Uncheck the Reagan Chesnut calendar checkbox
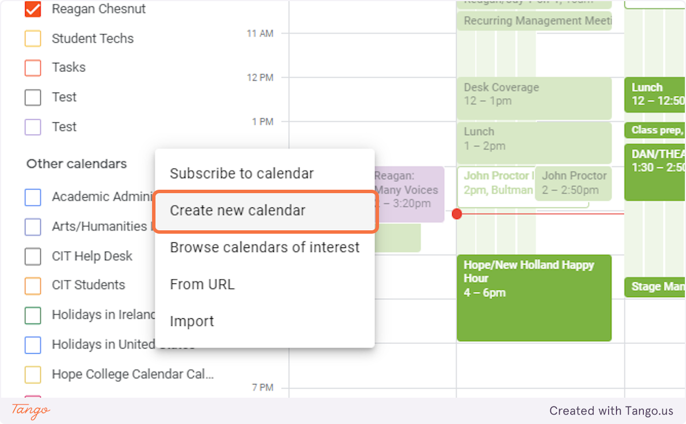Image resolution: width=686 pixels, height=424 pixels. pos(33,10)
